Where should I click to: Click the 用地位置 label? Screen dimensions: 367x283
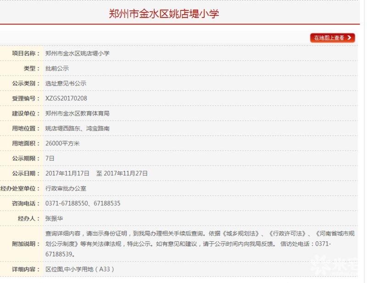click(x=26, y=128)
